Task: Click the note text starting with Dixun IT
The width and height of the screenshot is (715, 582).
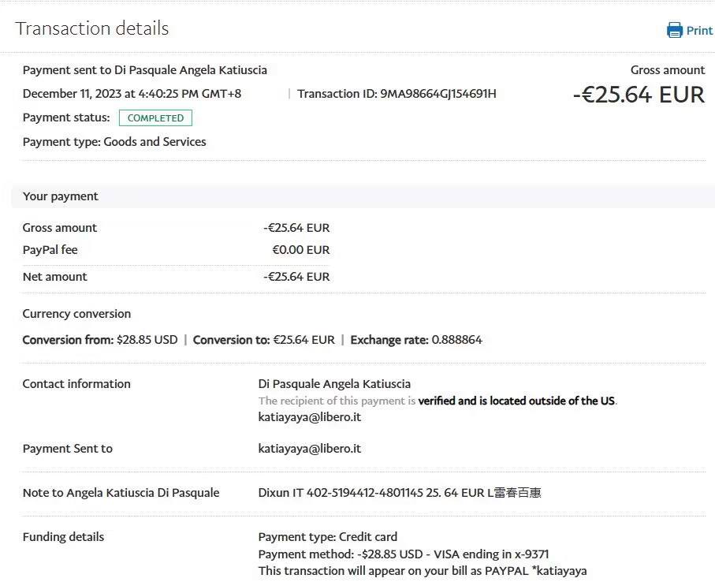Action: (x=400, y=493)
